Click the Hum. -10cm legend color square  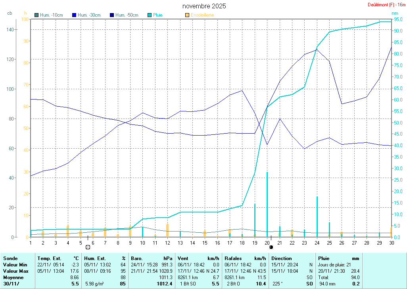point(37,15)
